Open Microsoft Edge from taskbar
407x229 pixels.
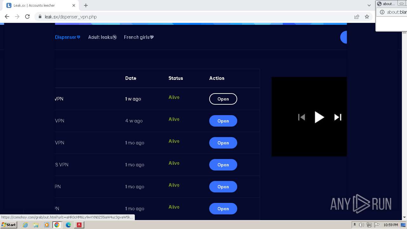tap(68, 225)
